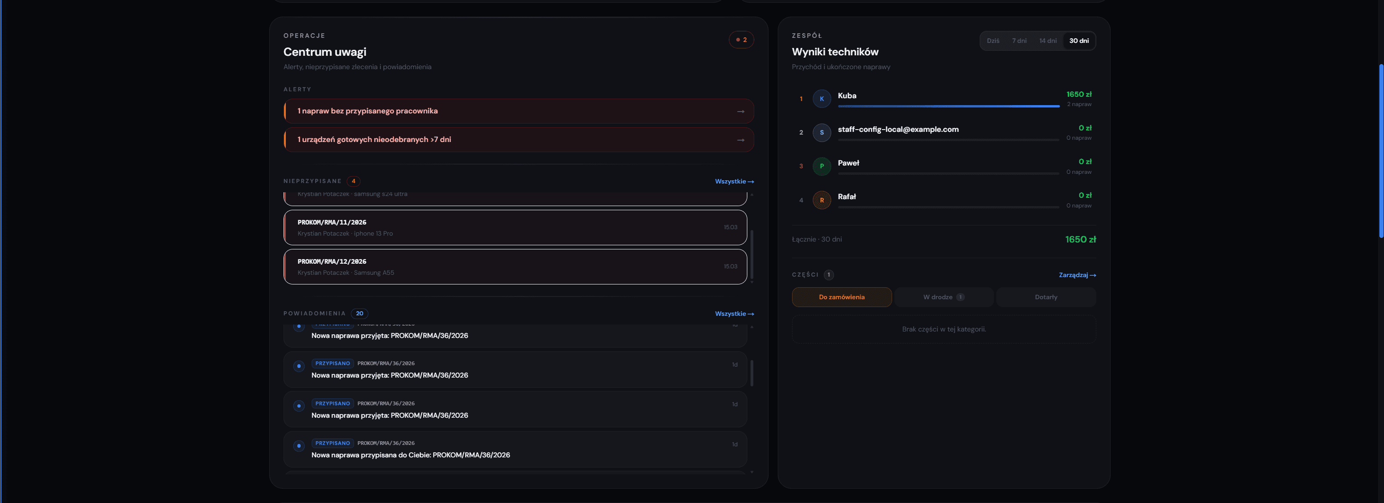This screenshot has width=1384, height=503.
Task: Click Paweł's green P avatar
Action: [822, 166]
